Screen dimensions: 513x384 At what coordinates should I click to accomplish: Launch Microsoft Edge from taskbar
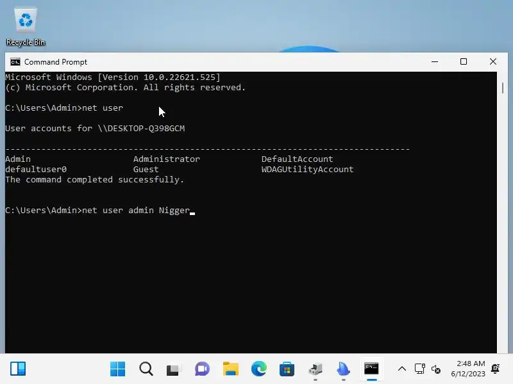tap(259, 369)
